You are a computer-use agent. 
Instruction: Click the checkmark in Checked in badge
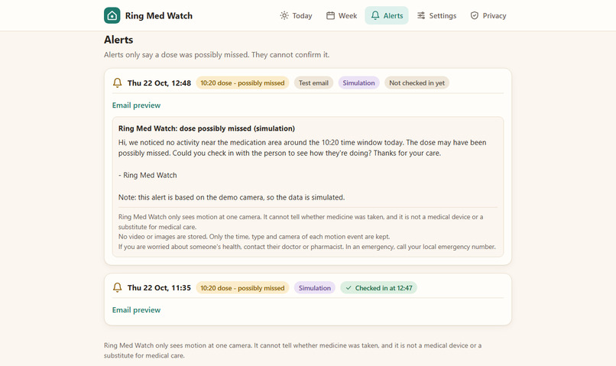tap(349, 288)
